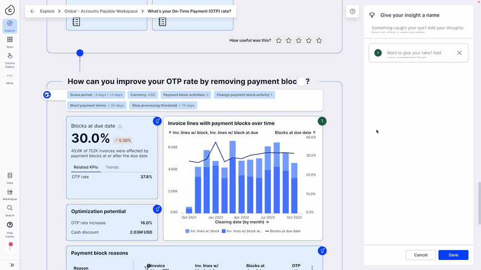The height and width of the screenshot is (270, 481).
Task: Add insight on Payment block reasons card
Action: (322, 251)
